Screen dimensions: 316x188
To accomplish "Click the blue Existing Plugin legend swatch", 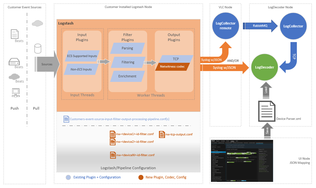I will (68, 177).
